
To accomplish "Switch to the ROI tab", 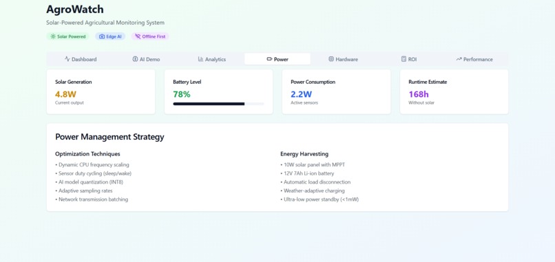I will pos(409,59).
